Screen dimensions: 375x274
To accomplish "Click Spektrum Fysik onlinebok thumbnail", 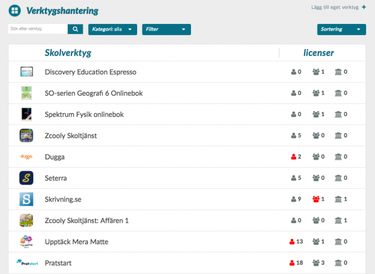I will point(26,115).
